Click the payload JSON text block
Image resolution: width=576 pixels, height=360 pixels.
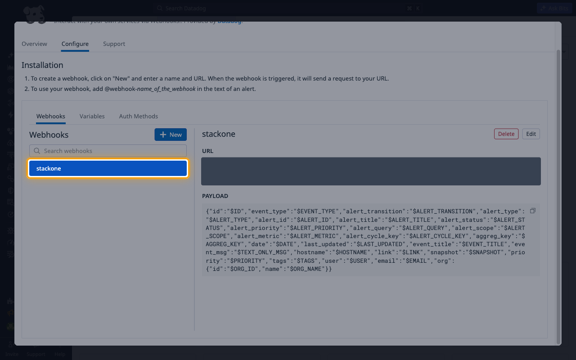pos(371,240)
